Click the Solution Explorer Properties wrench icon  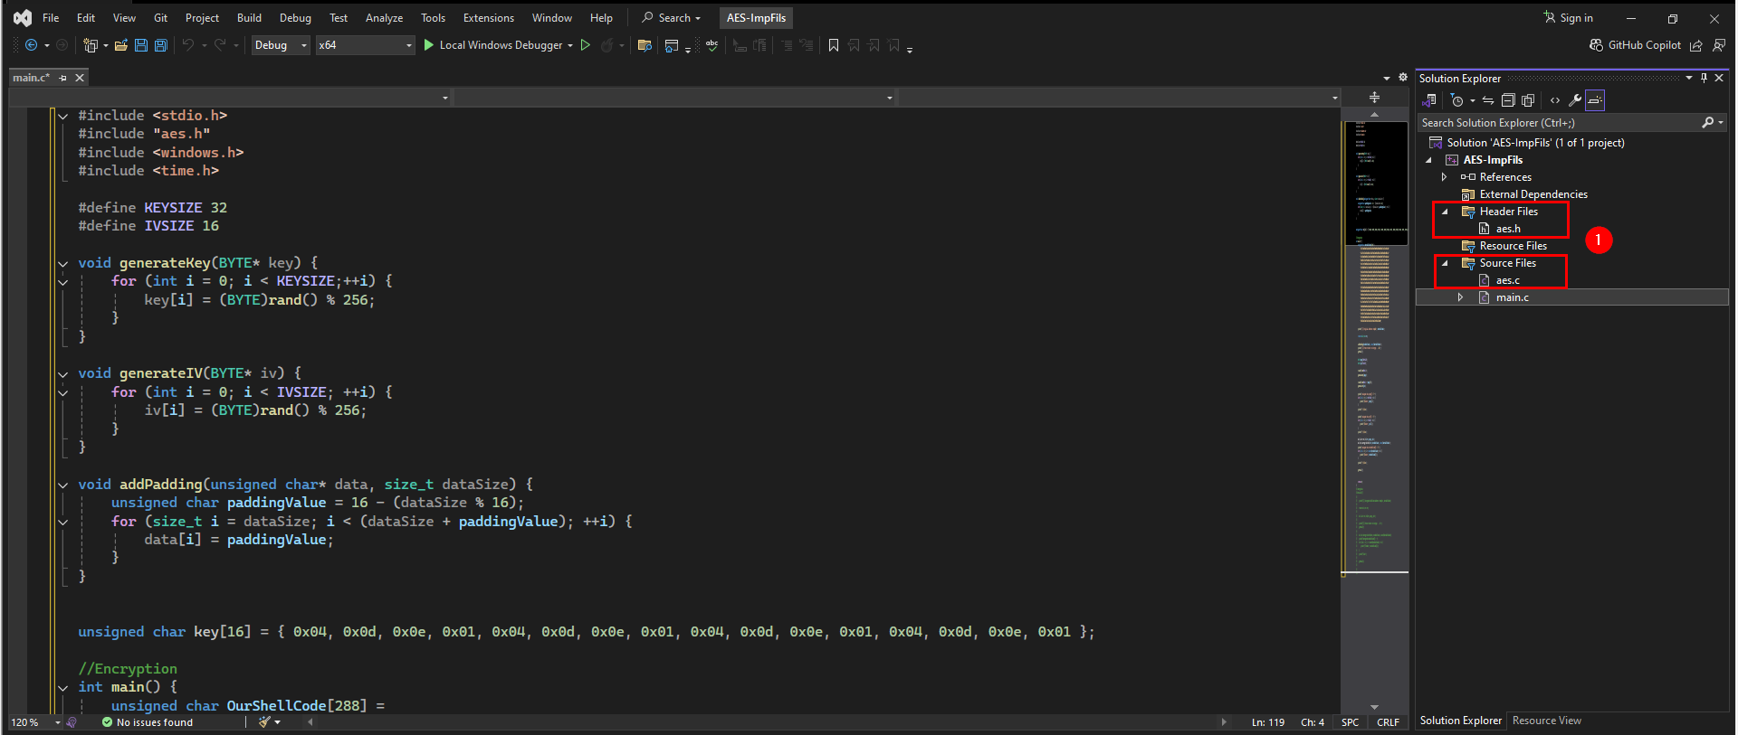(1575, 100)
